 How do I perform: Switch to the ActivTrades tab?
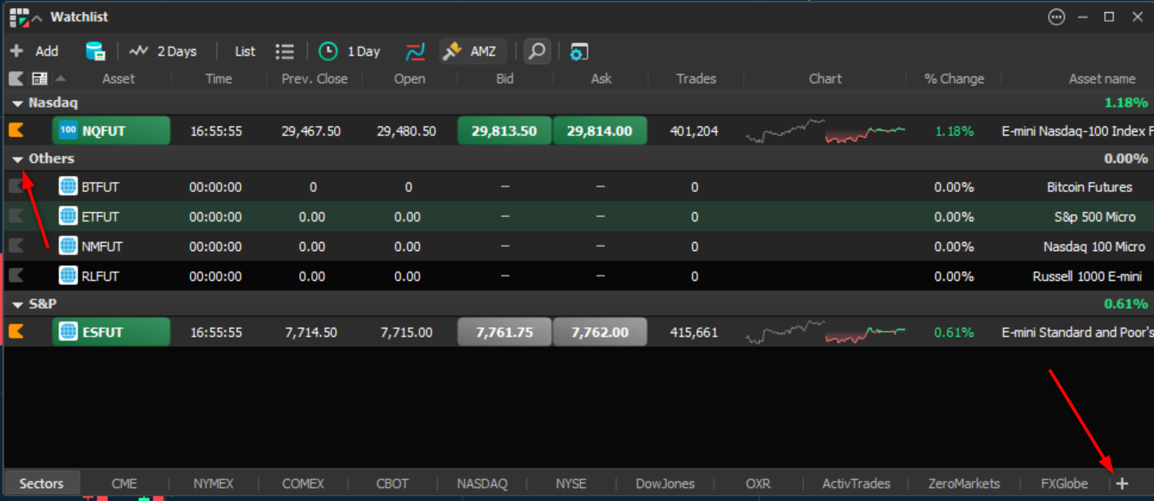coord(856,483)
